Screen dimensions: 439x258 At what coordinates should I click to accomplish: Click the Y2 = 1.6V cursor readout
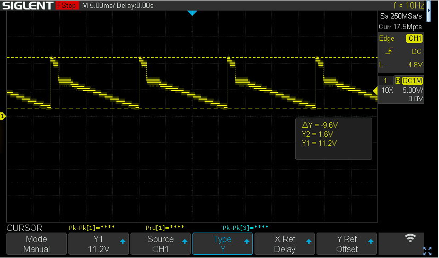tap(317, 134)
